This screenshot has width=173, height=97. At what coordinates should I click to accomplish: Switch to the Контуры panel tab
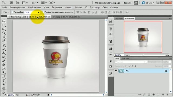click(125, 58)
